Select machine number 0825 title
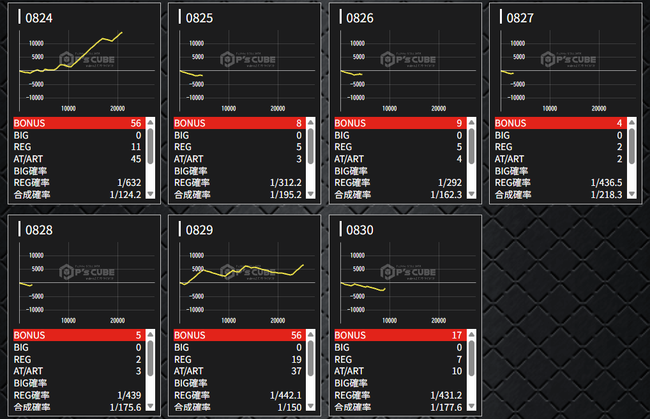Image resolution: width=650 pixels, height=419 pixels. click(x=199, y=18)
